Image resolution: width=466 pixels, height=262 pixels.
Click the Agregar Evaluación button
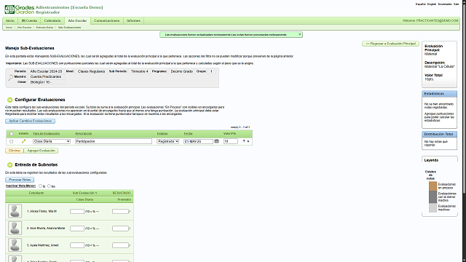coord(41,151)
